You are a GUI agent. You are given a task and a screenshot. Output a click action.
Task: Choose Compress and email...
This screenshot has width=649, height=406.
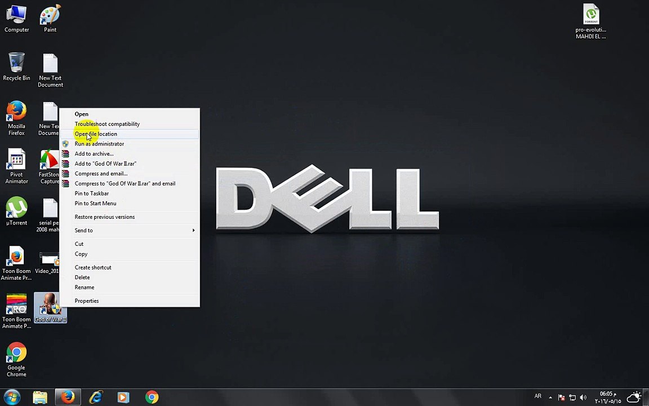point(130,174)
